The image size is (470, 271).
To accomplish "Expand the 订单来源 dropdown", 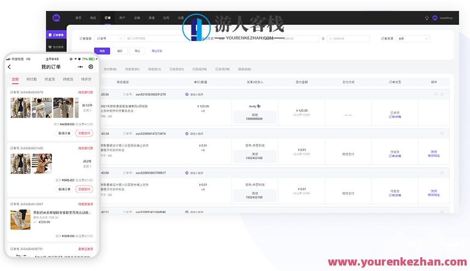I will 413,39.
